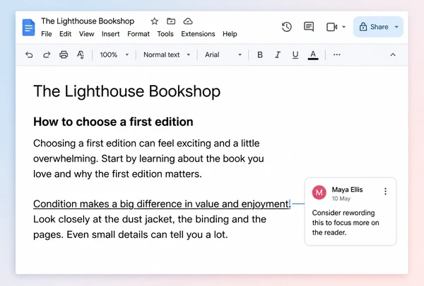Open Share options dropdown arrow
Viewport: 424px width, 286px height.
click(396, 27)
